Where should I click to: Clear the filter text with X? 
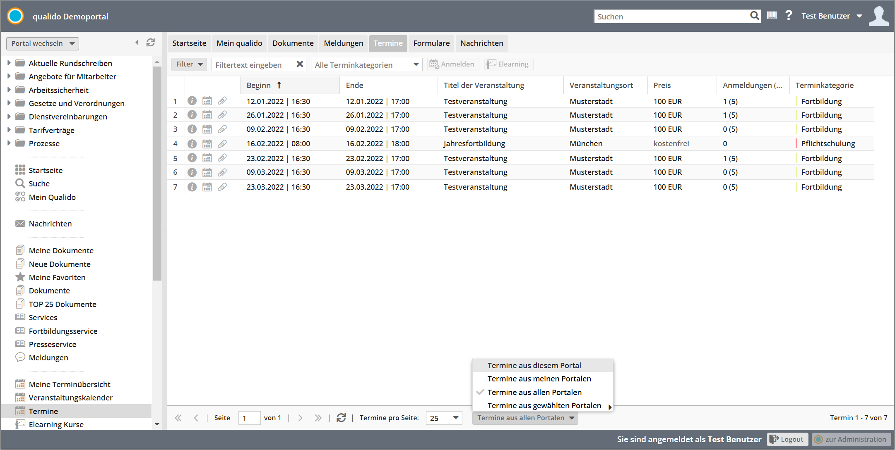[300, 64]
